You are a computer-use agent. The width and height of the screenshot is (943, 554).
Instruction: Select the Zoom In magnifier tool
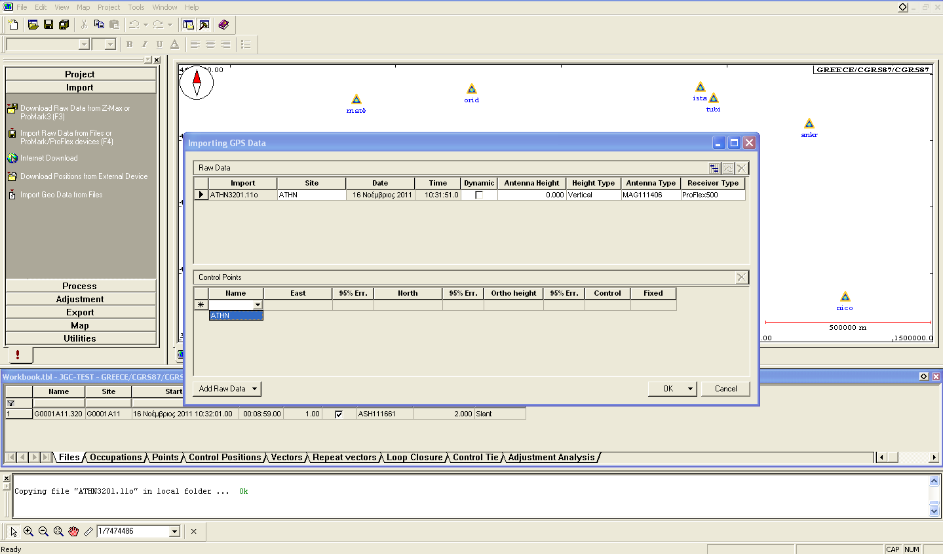(28, 531)
